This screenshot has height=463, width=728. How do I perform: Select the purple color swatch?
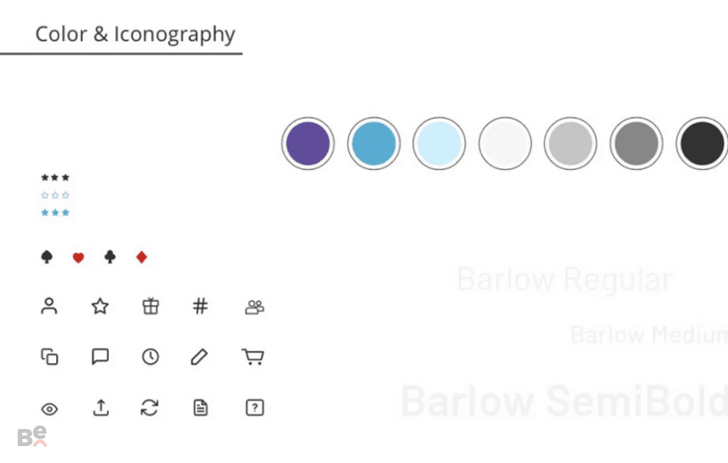tap(307, 143)
